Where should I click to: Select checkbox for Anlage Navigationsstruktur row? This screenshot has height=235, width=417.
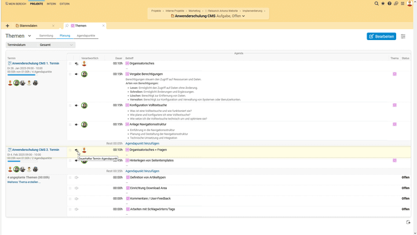coord(70,125)
